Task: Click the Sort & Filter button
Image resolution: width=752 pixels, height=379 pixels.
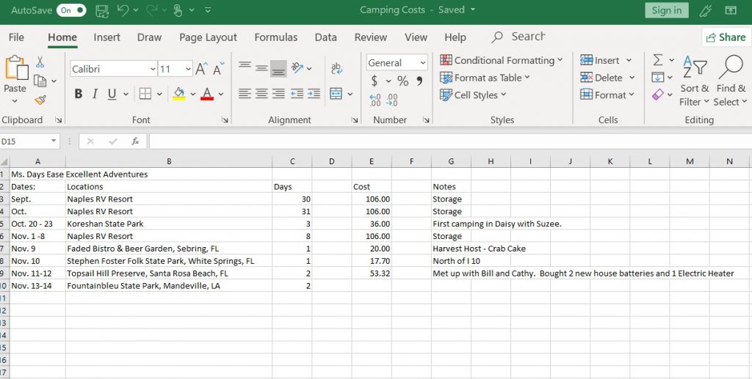Action: click(x=694, y=81)
